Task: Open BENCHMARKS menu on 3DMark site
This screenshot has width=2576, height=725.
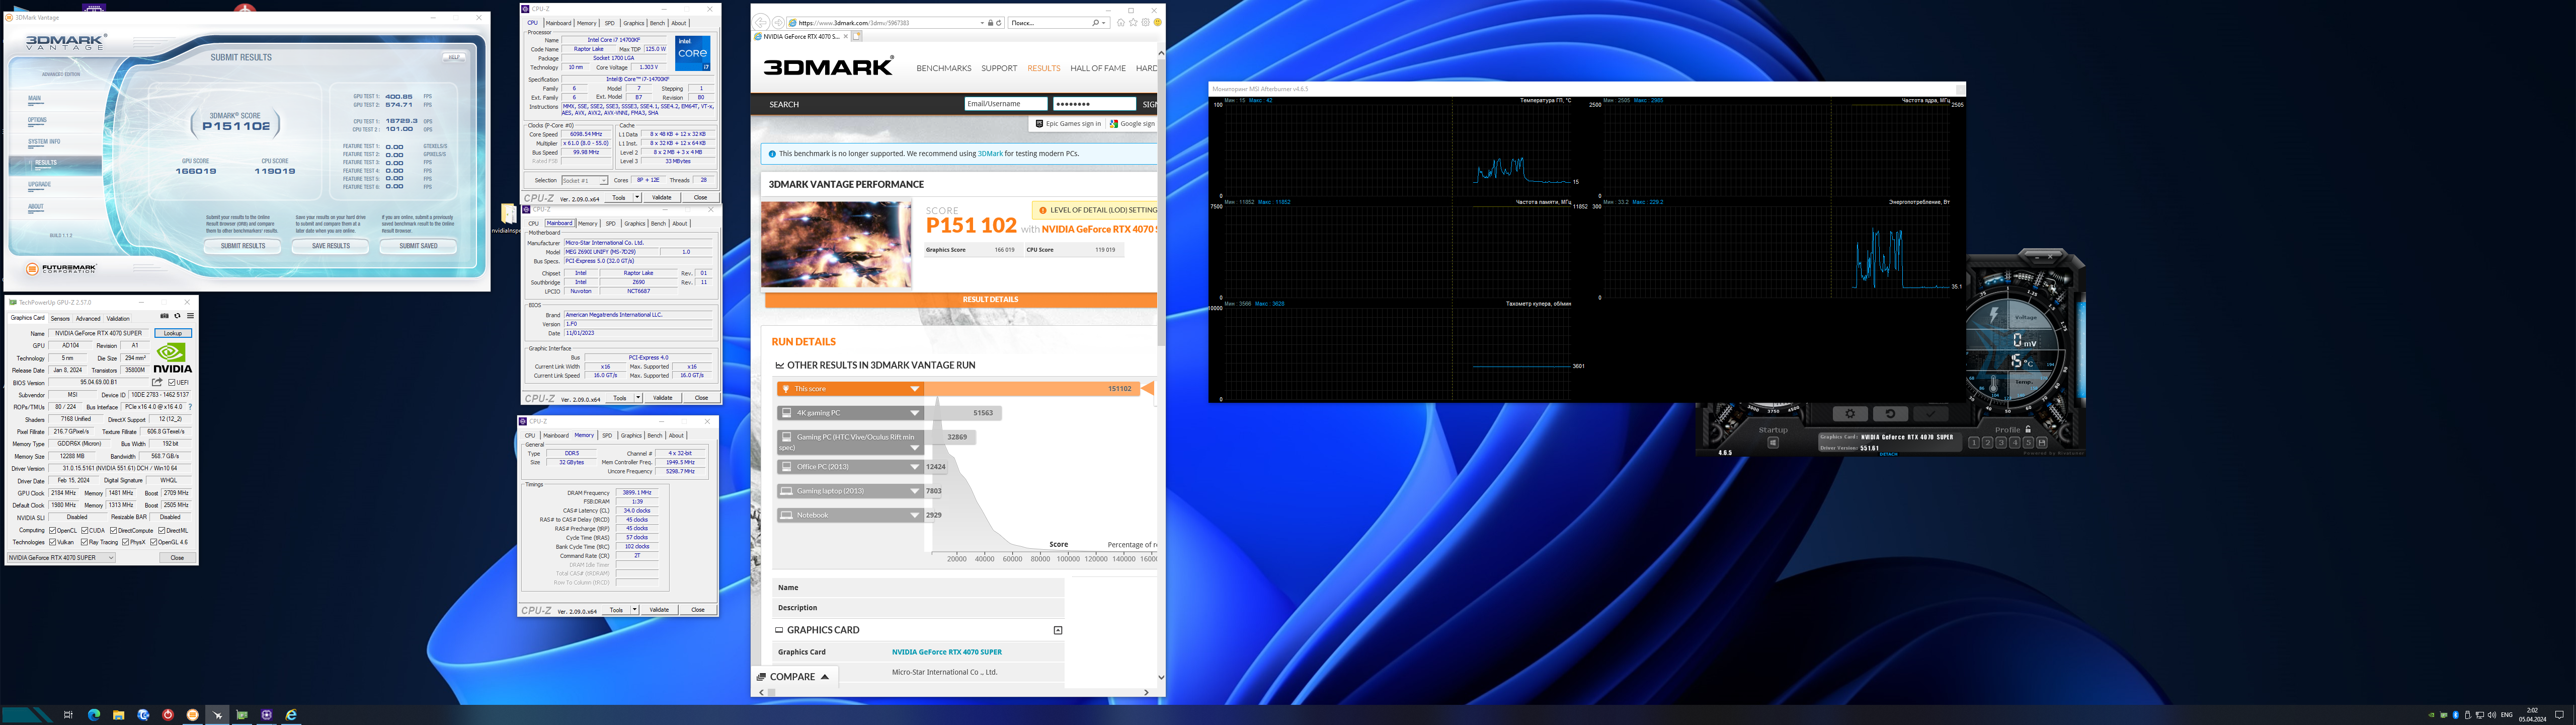Action: (x=944, y=68)
